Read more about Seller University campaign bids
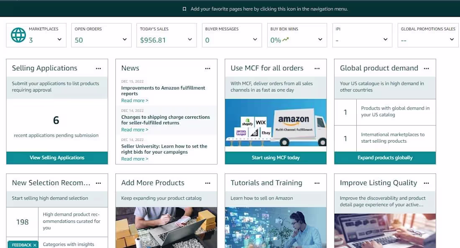The height and width of the screenshot is (248, 460). [x=135, y=159]
